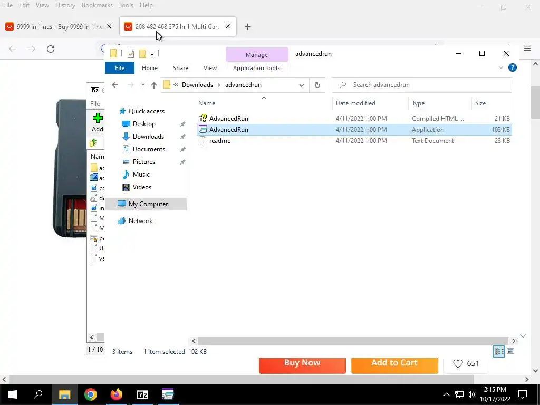Open Desktop in Quick access
The height and width of the screenshot is (405, 540).
[x=144, y=124]
